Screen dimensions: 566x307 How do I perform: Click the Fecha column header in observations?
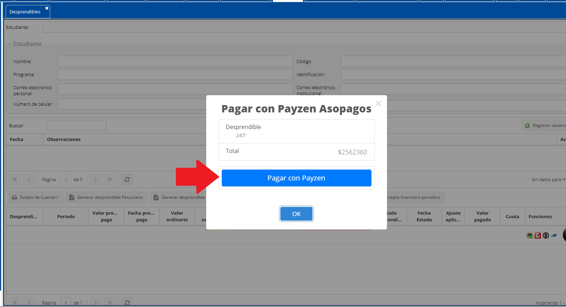point(25,139)
